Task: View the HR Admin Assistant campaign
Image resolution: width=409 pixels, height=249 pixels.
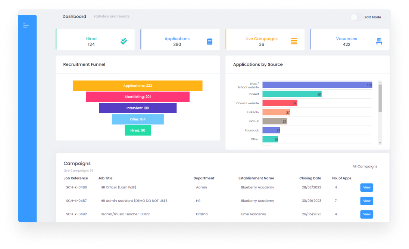Action: (x=366, y=201)
